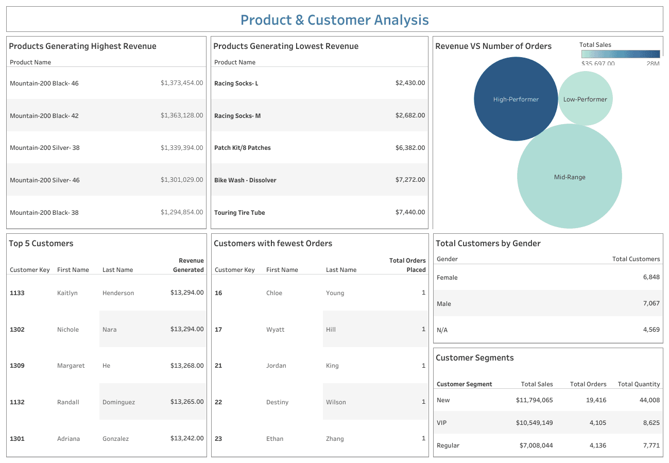The width and height of the screenshot is (669, 463).
Task: Select customer Wyatt in fewest orders table
Action: [275, 330]
